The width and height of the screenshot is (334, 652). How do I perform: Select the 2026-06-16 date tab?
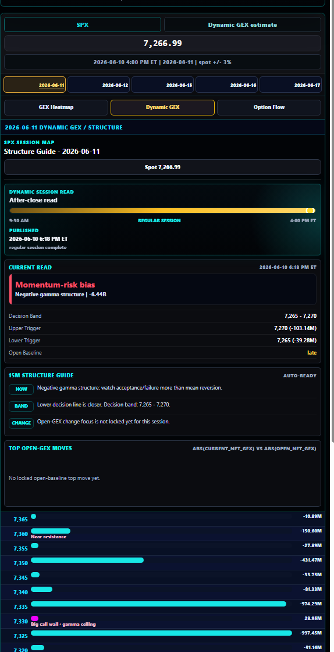[226, 85]
